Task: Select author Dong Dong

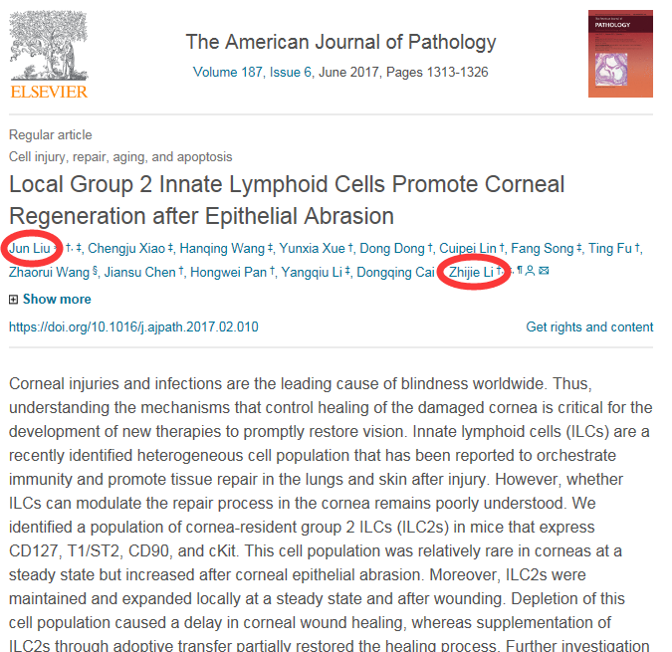Action: (391, 249)
